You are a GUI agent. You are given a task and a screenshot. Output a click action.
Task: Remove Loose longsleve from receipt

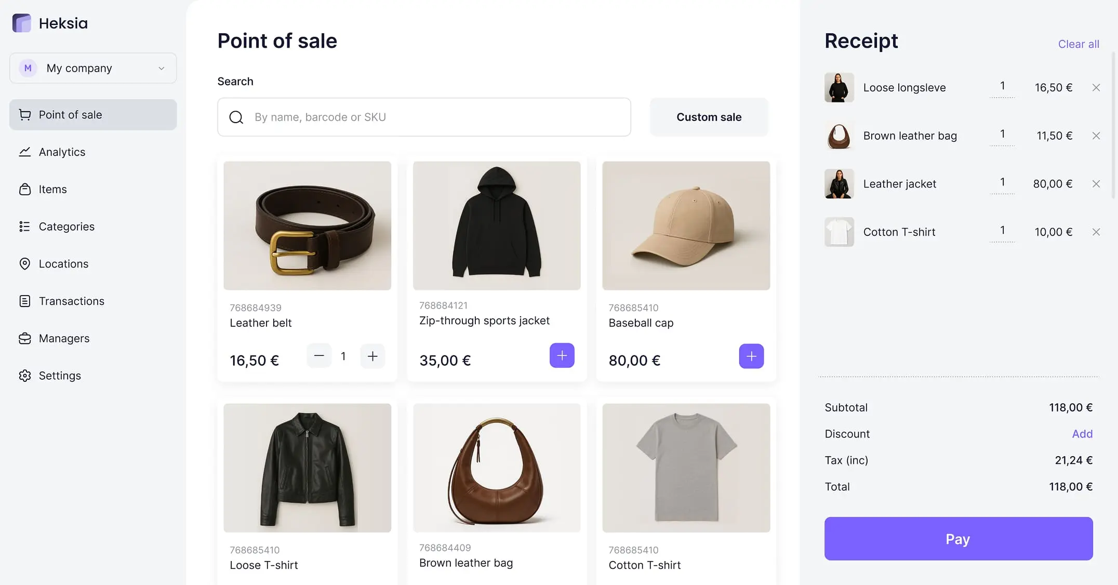pos(1096,88)
